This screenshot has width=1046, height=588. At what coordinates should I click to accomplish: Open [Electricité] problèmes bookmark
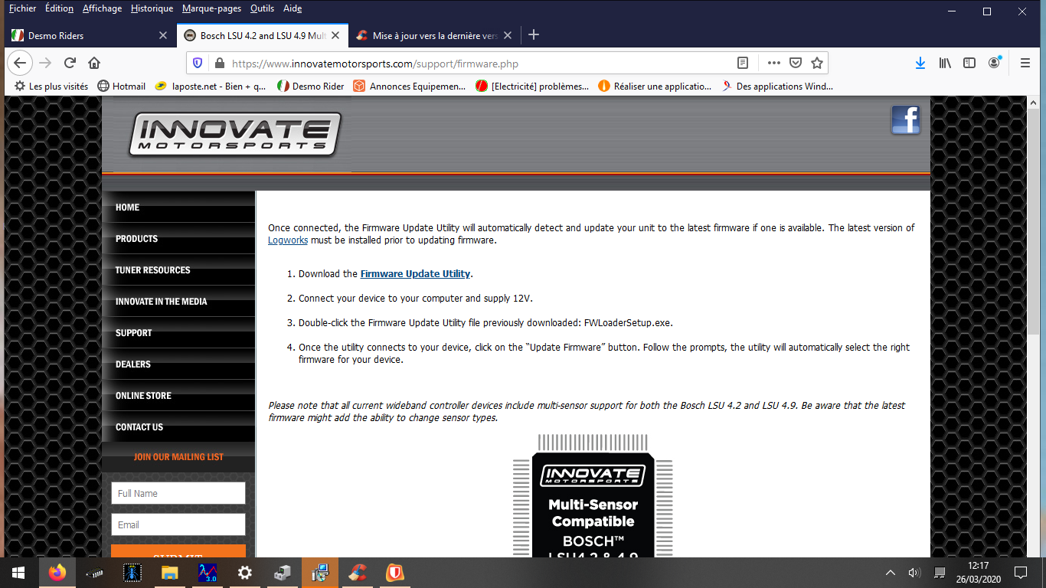(532, 87)
